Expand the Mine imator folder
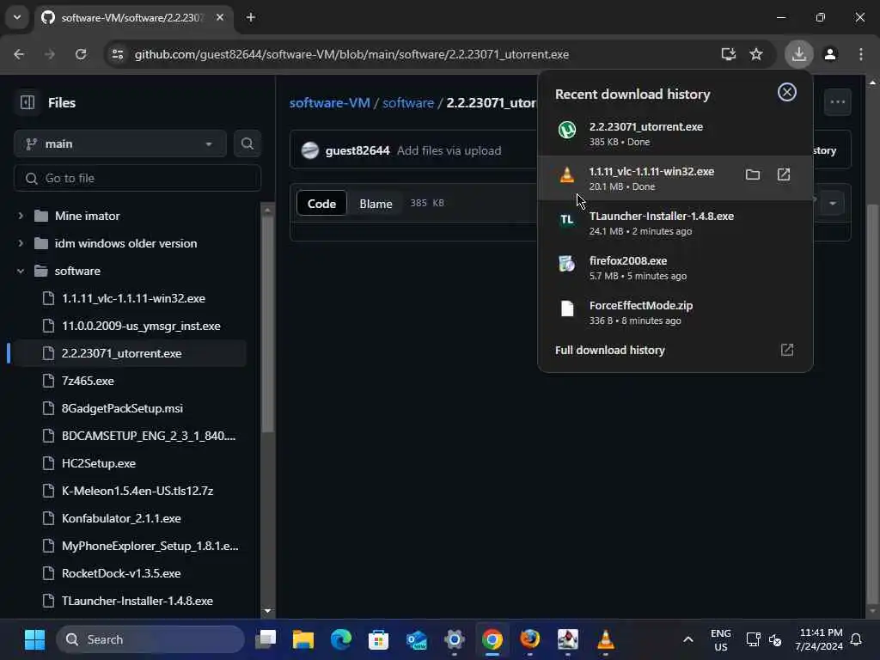Screen dimensions: 880x660 [21, 216]
